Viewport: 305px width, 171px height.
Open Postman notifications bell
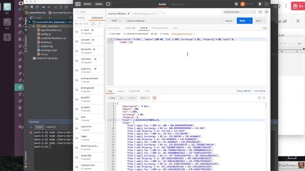click(260, 4)
